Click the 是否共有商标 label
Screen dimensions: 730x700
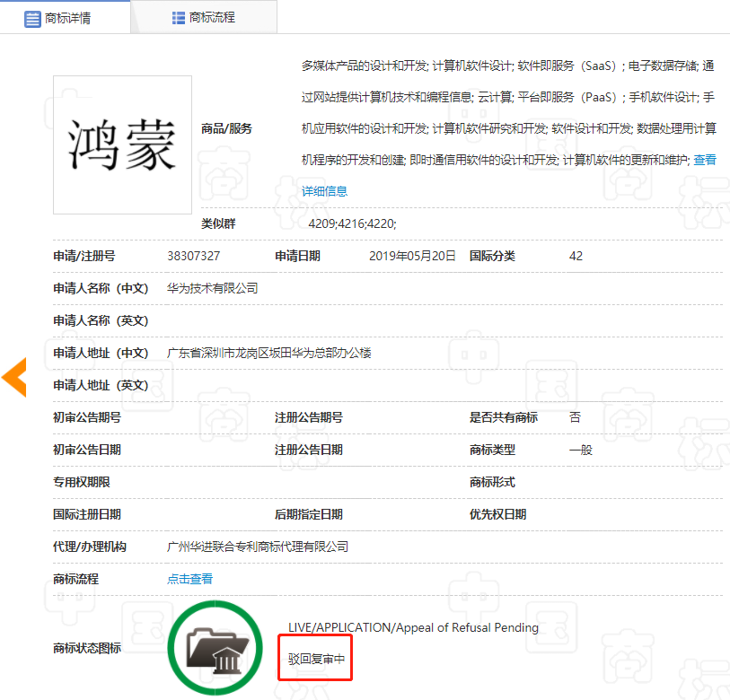point(503,417)
